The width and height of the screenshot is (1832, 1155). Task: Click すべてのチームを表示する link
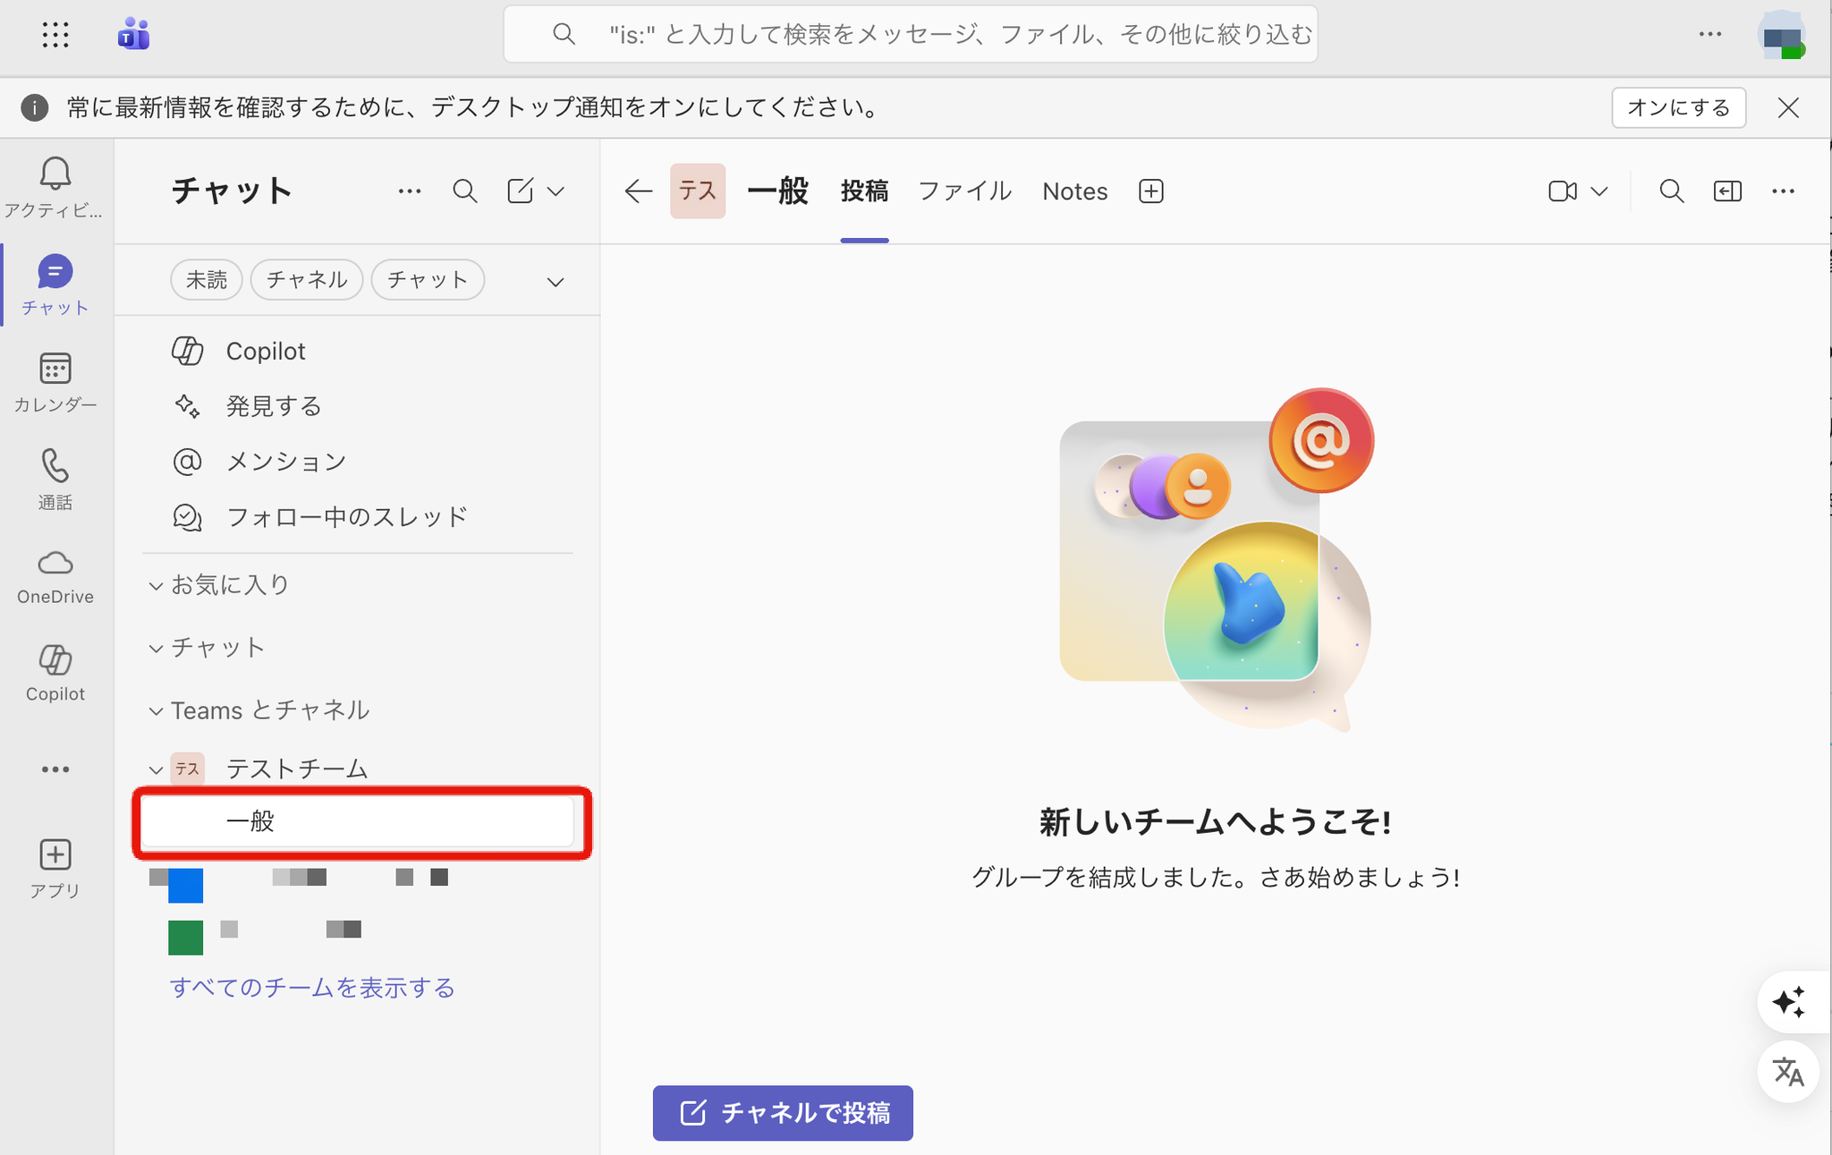312,988
